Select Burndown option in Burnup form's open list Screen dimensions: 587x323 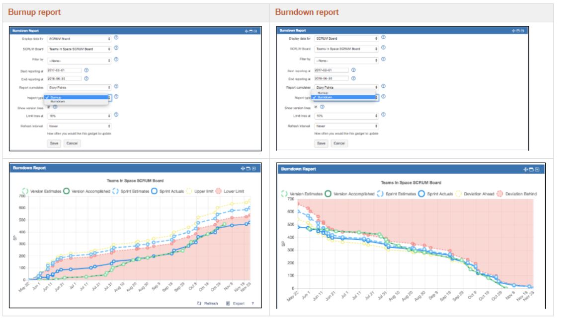coord(77,101)
